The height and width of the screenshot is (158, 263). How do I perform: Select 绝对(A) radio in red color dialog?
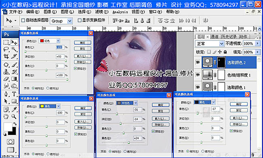(x=48, y=88)
